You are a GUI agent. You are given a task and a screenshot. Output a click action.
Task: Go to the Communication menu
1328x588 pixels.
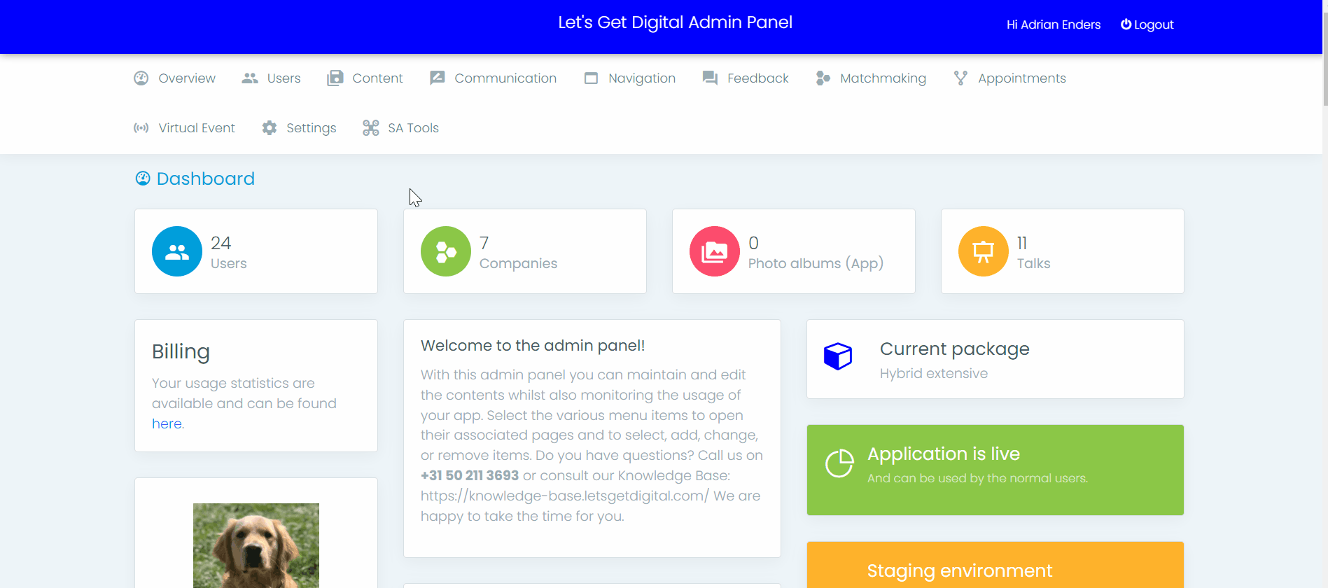coord(505,78)
